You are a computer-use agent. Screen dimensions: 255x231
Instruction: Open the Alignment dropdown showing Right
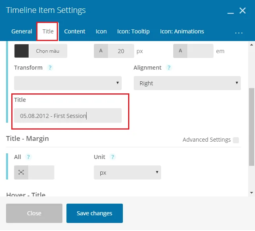coord(187,83)
